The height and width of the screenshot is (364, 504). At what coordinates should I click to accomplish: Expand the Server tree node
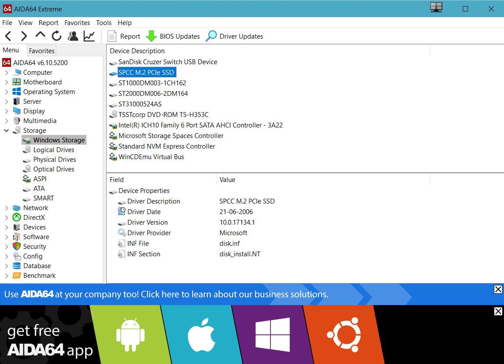pos(7,102)
